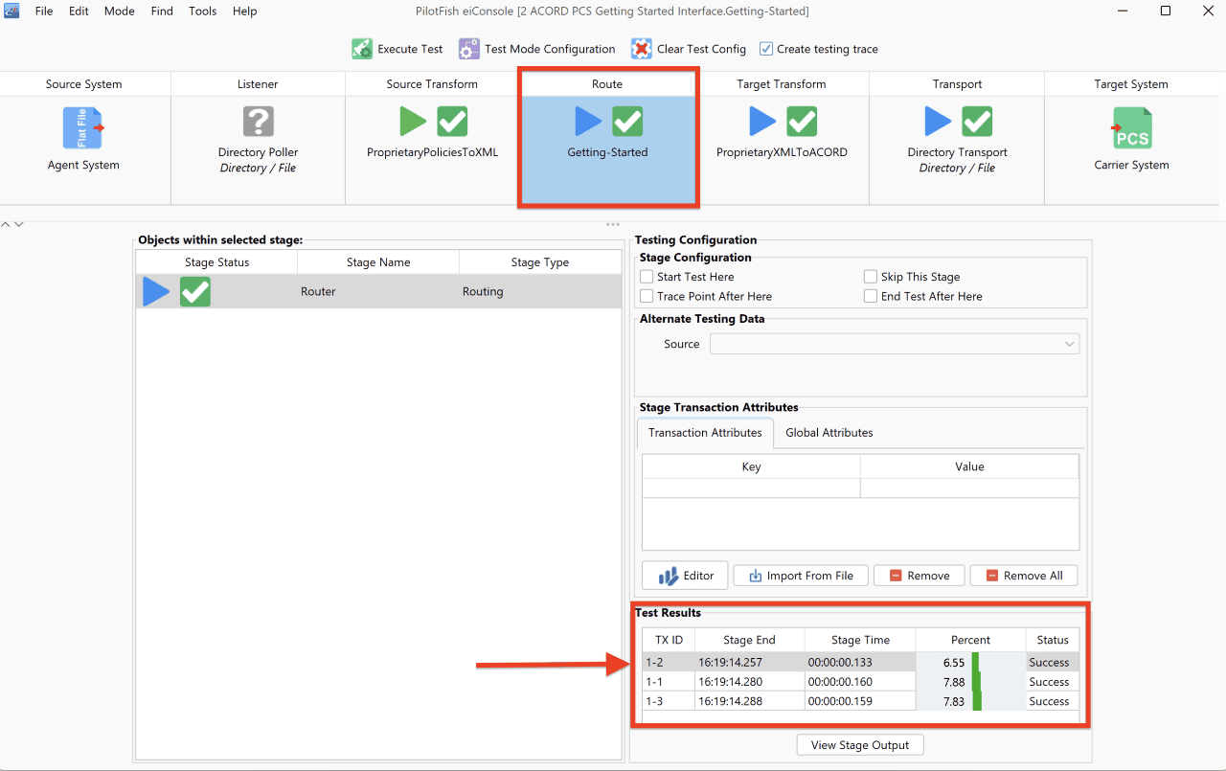Click the Directory Transport label
The height and width of the screenshot is (771, 1226).
(958, 152)
